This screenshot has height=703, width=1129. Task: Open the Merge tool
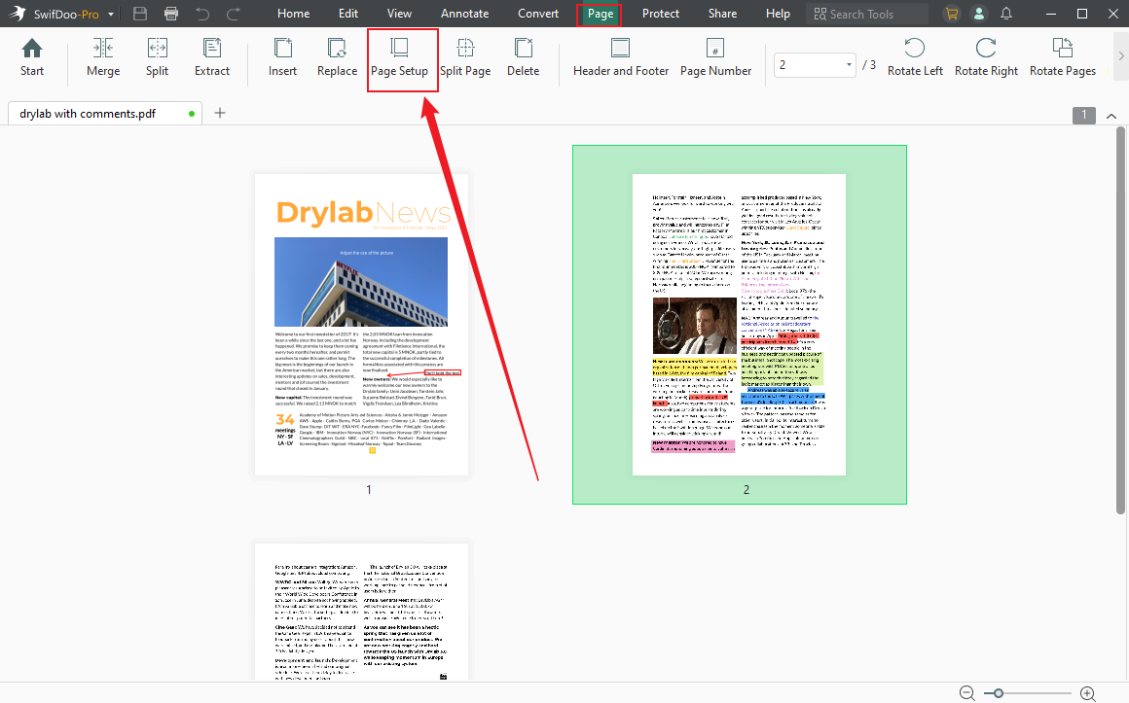[102, 58]
